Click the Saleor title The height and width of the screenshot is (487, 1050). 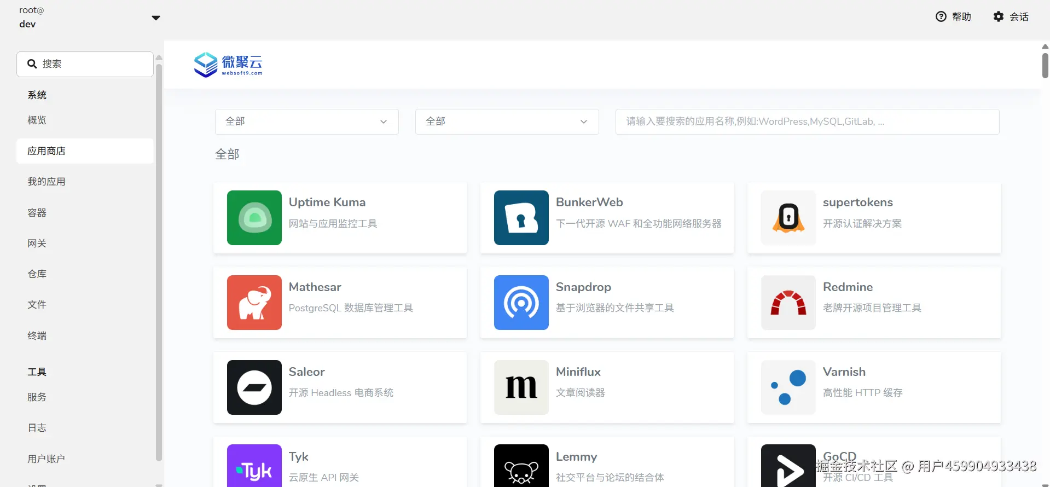pyautogui.click(x=307, y=372)
